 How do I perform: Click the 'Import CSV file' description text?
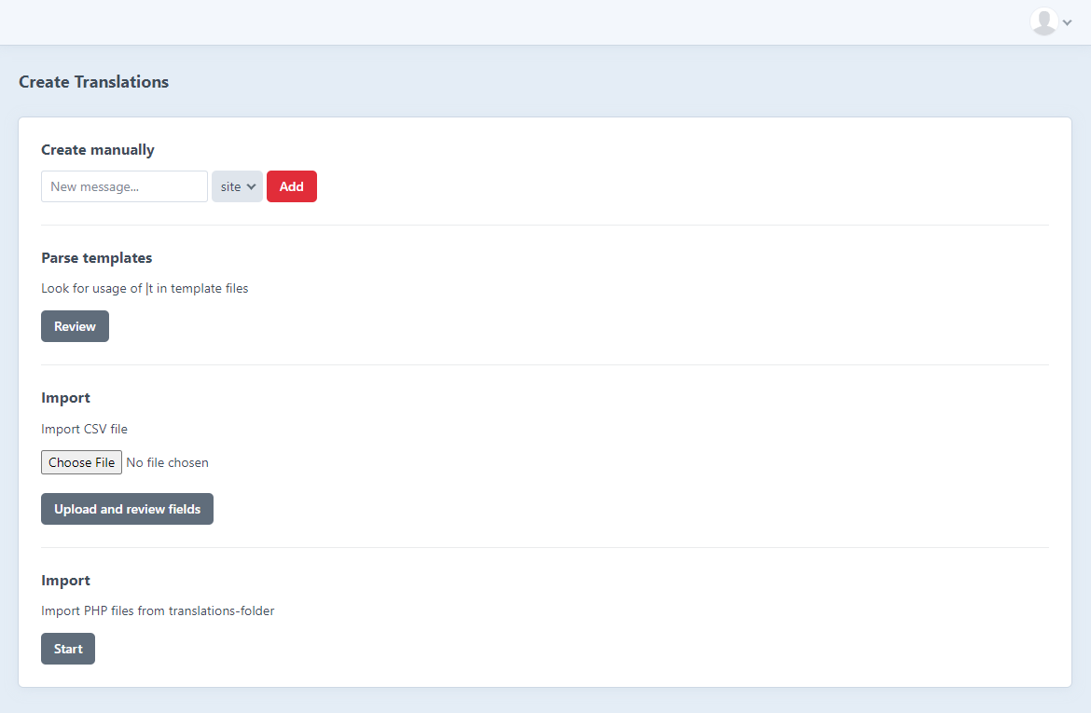pyautogui.click(x=84, y=429)
